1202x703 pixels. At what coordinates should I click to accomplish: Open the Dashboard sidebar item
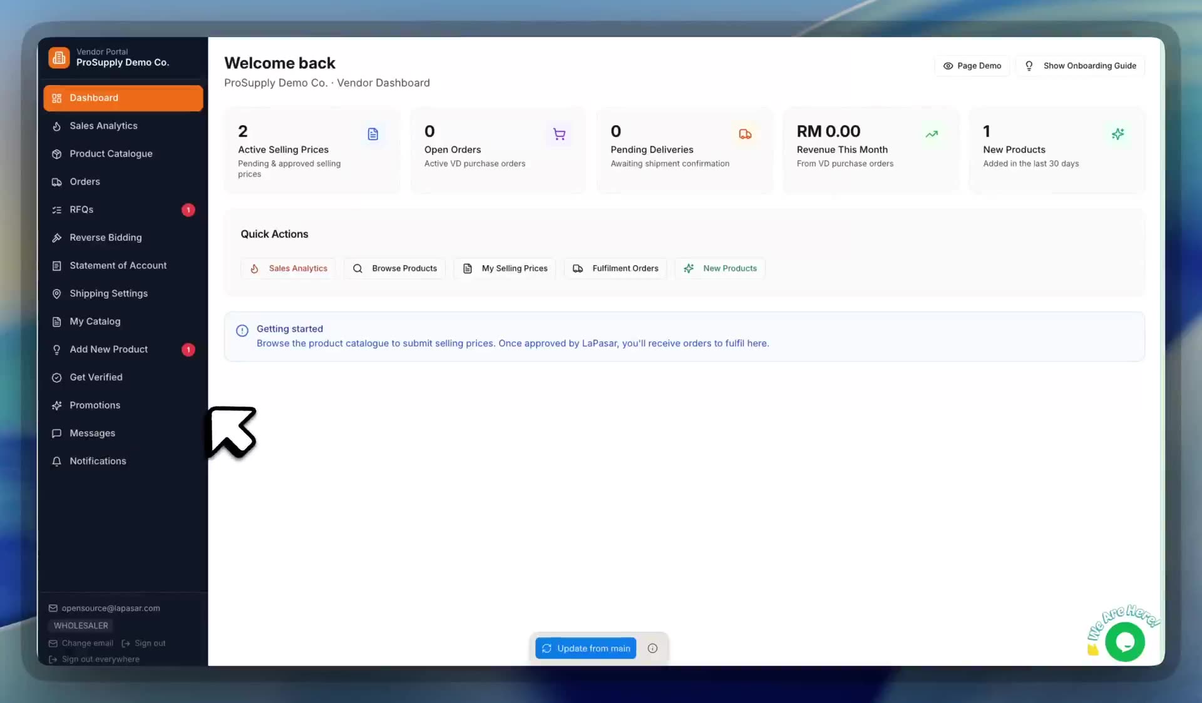(x=123, y=98)
